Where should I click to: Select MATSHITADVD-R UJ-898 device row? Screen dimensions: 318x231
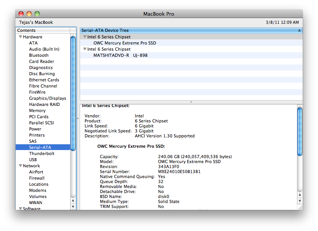pyautogui.click(x=191, y=55)
